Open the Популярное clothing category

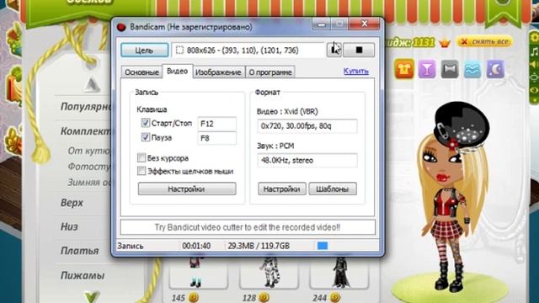(86, 107)
